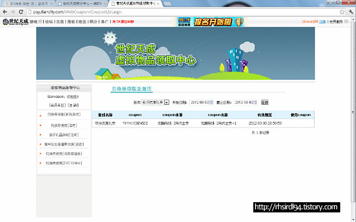
Task: Click the 游戏名称 column header
Action: tap(105, 115)
